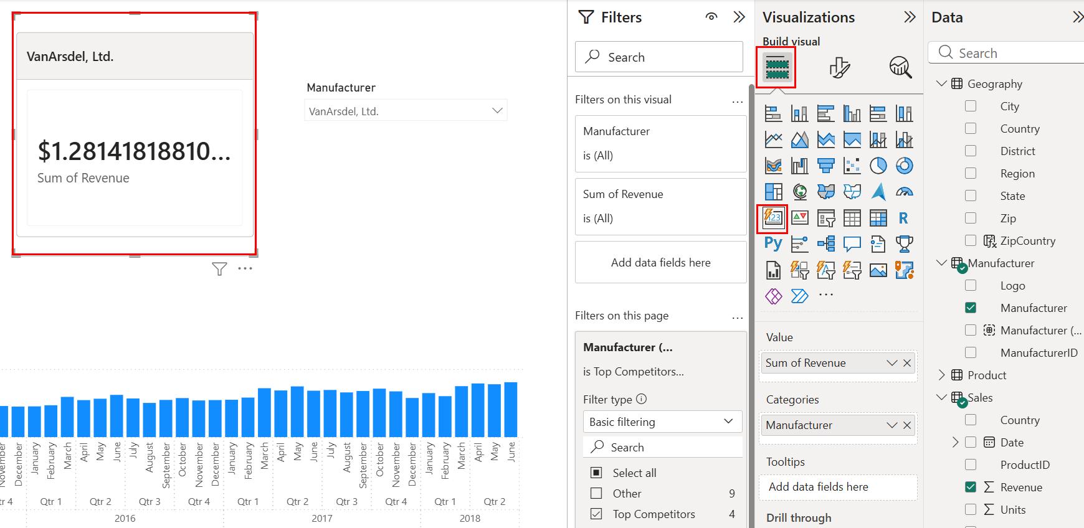Open Sum of Revenue value field menu
The height and width of the screenshot is (528, 1084).
click(891, 363)
